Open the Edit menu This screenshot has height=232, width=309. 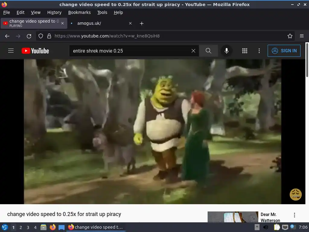pyautogui.click(x=21, y=12)
